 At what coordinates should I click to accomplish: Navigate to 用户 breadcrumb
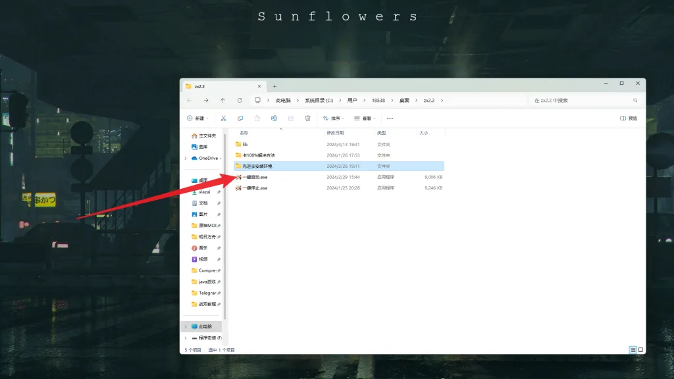point(352,100)
